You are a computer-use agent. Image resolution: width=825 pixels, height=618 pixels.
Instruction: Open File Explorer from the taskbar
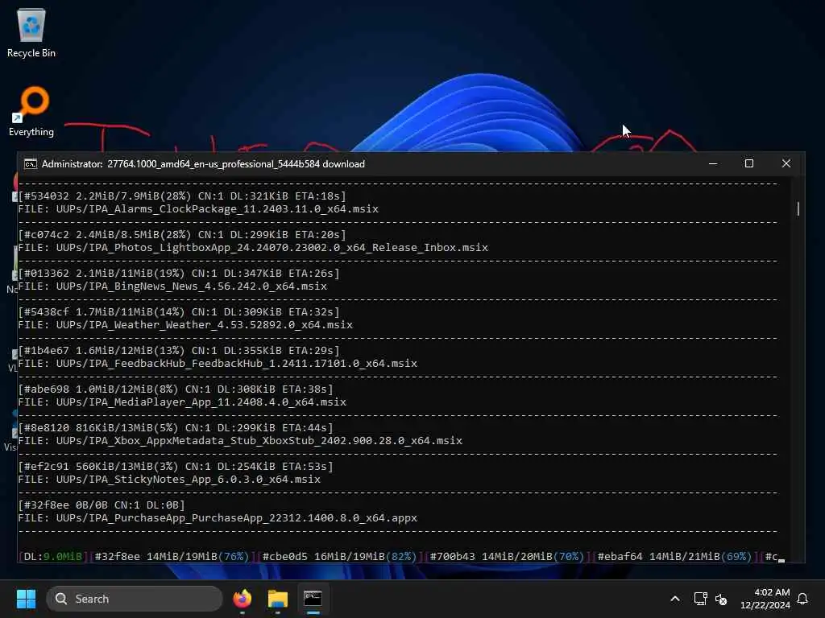coord(277,599)
